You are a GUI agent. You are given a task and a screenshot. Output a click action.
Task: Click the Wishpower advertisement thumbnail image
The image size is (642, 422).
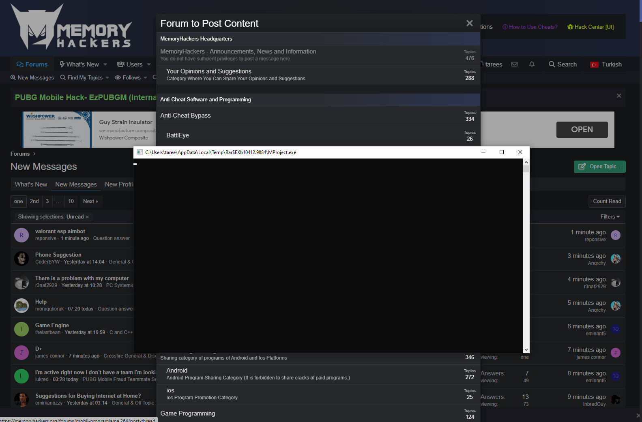coord(57,130)
